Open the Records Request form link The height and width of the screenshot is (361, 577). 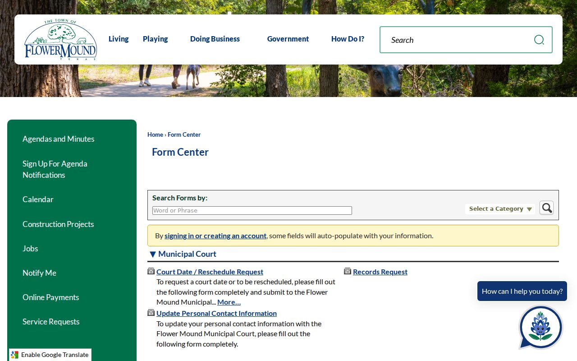click(x=380, y=272)
